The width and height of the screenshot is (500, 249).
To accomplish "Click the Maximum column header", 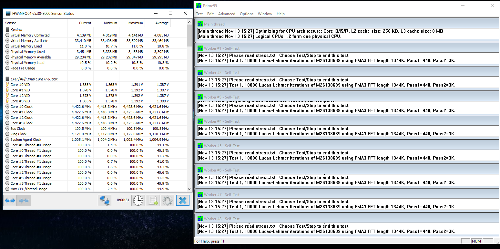I will point(132,23).
